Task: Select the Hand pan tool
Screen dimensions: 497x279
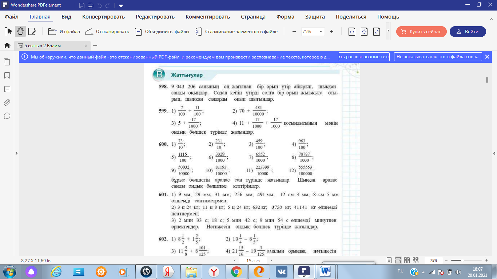Action: click(x=20, y=32)
